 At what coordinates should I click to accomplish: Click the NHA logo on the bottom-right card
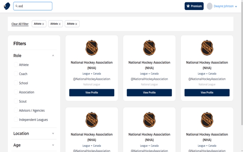coord(207,120)
